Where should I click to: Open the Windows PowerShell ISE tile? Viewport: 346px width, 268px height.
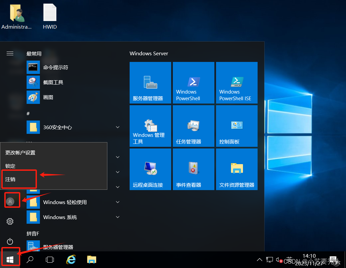pyautogui.click(x=237, y=83)
